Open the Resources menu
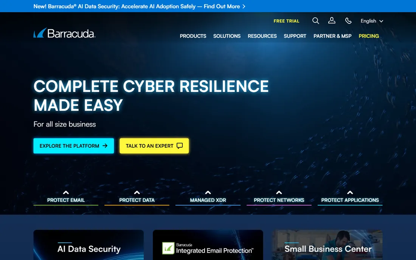The height and width of the screenshot is (260, 416). tap(262, 36)
